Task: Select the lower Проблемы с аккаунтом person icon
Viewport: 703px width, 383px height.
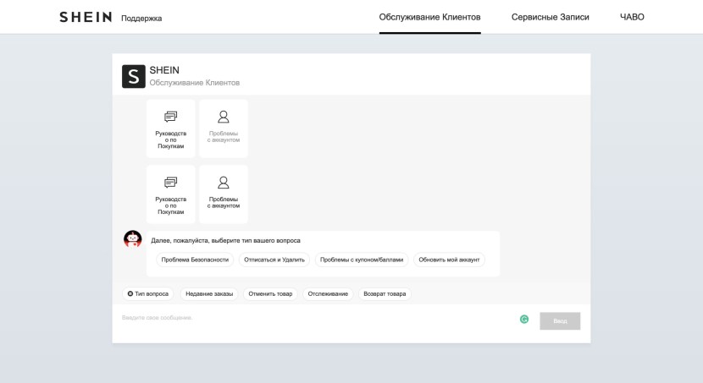Action: tap(224, 183)
